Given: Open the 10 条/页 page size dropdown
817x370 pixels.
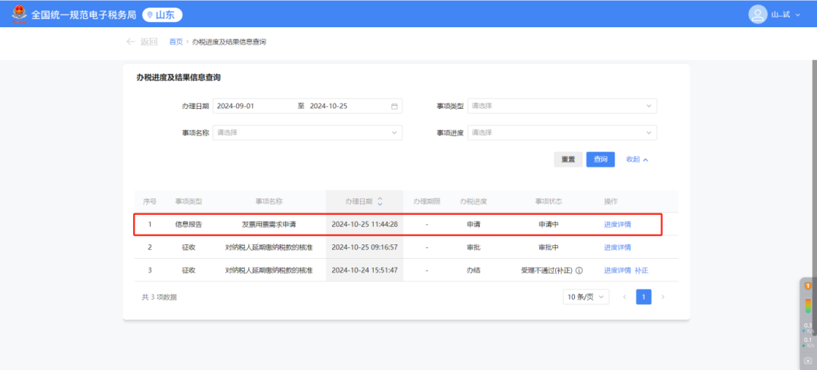Looking at the screenshot, I should pyautogui.click(x=586, y=297).
